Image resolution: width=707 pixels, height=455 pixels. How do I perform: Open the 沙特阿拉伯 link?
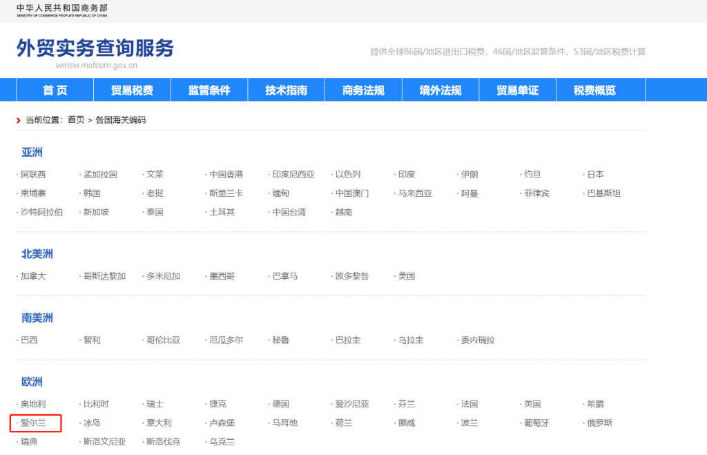[41, 213]
